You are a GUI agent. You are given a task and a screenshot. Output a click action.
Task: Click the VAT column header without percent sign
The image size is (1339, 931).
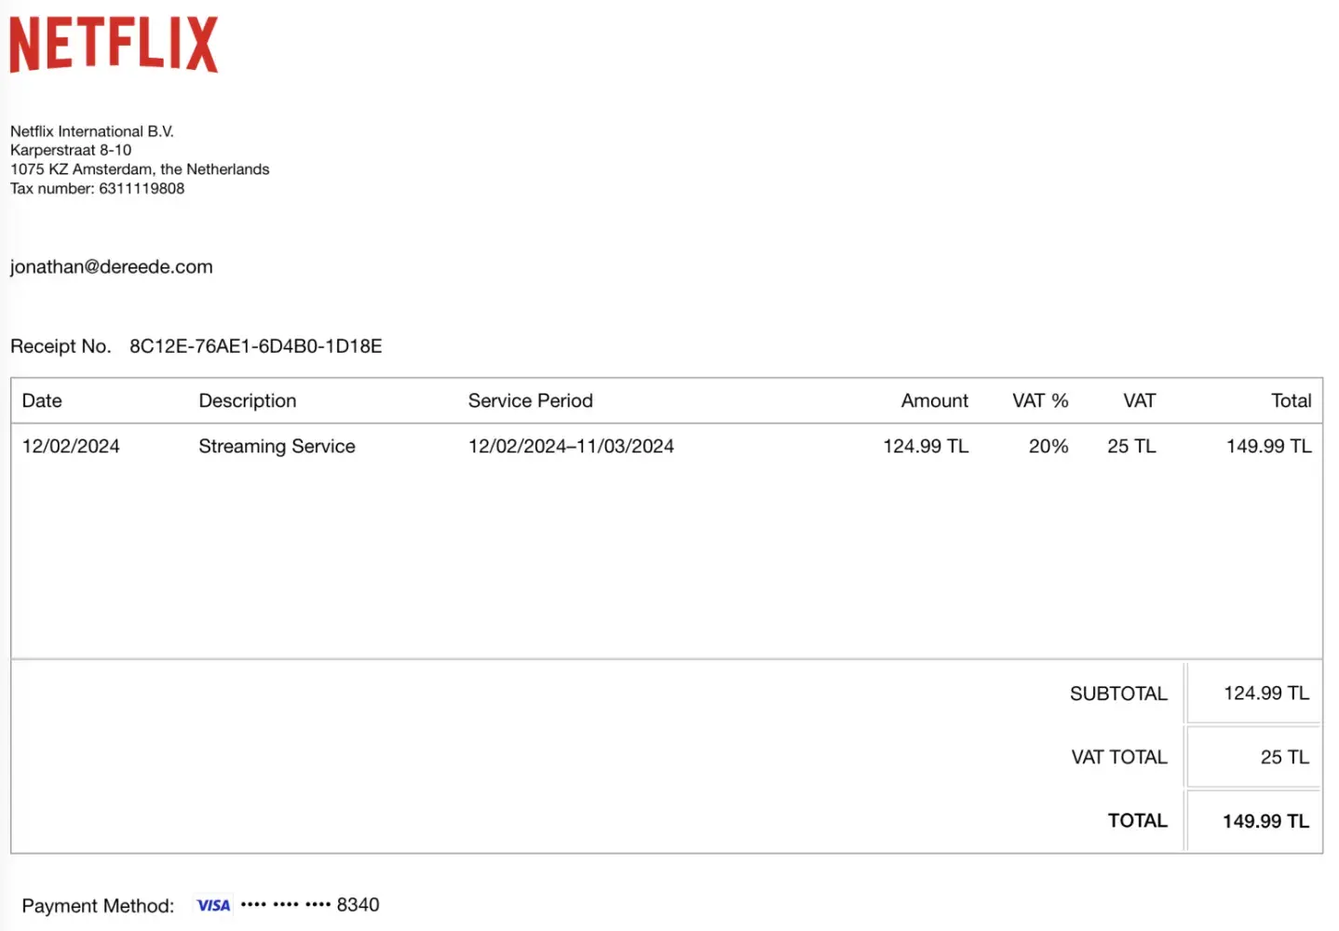1140,400
